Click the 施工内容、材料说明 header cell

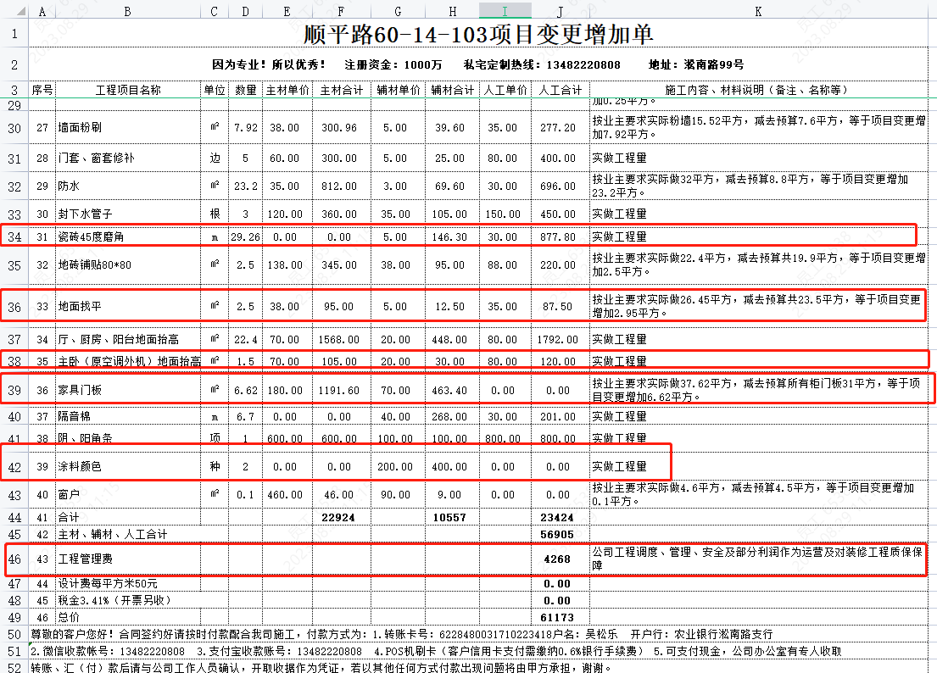(x=758, y=90)
